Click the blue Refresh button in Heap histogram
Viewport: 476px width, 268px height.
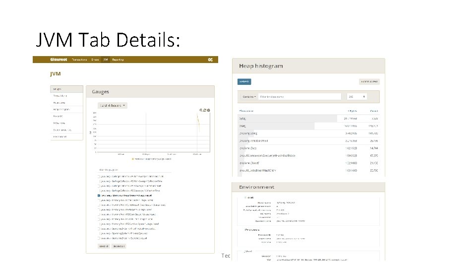point(244,82)
